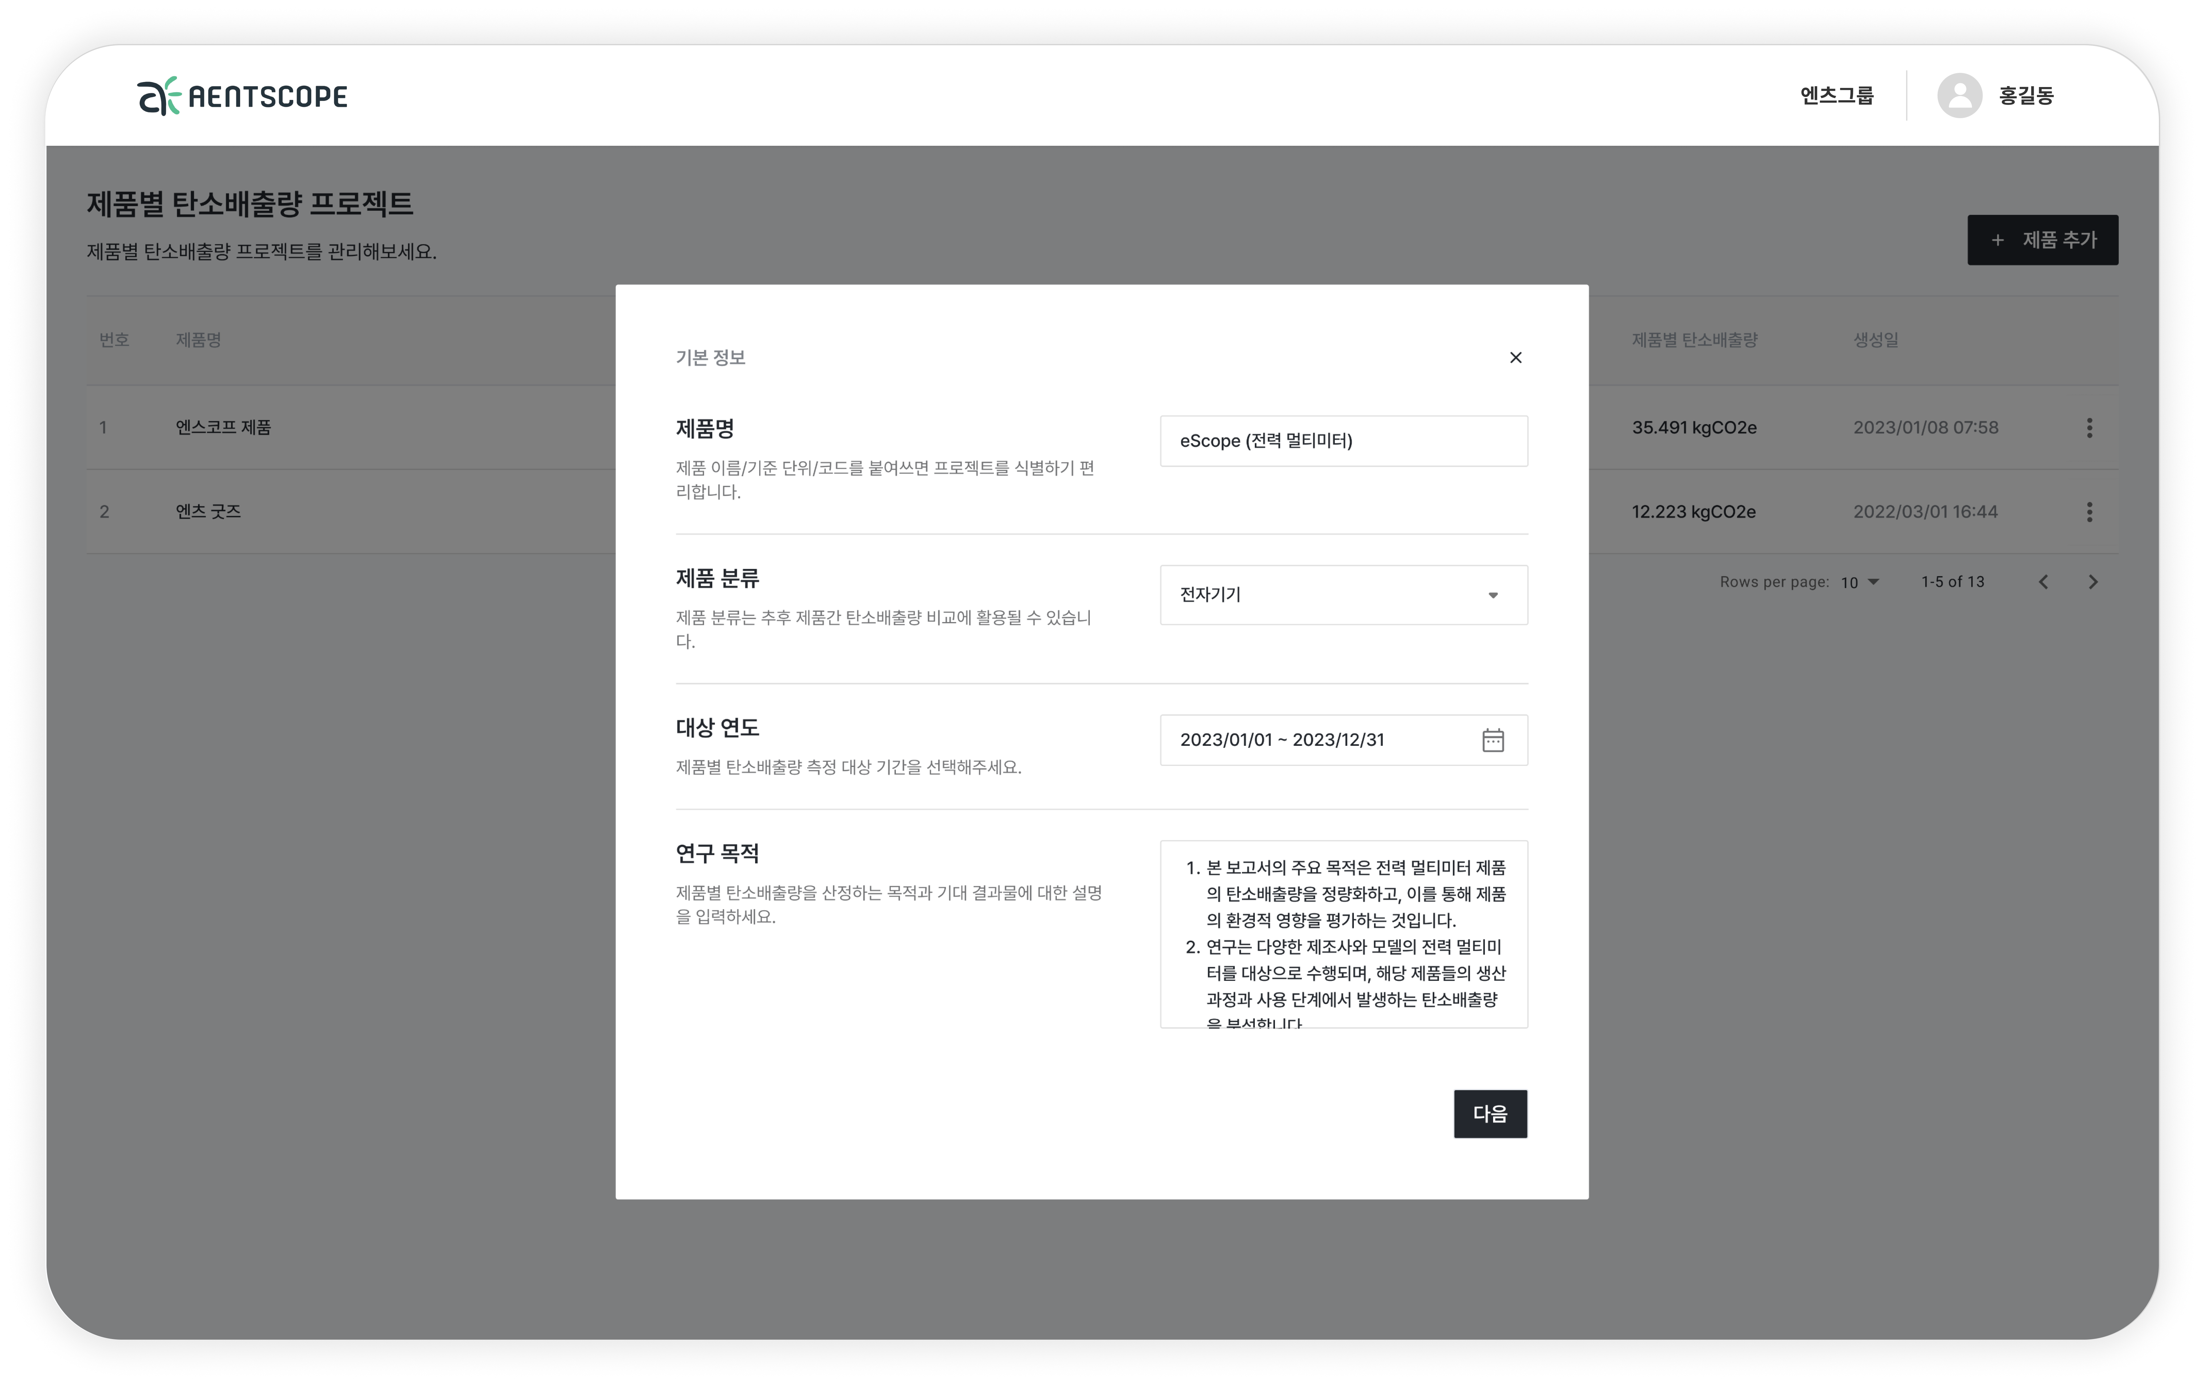The image size is (2201, 1383).
Task: Select the 엔츠 굿즈 row
Action: [x=208, y=511]
